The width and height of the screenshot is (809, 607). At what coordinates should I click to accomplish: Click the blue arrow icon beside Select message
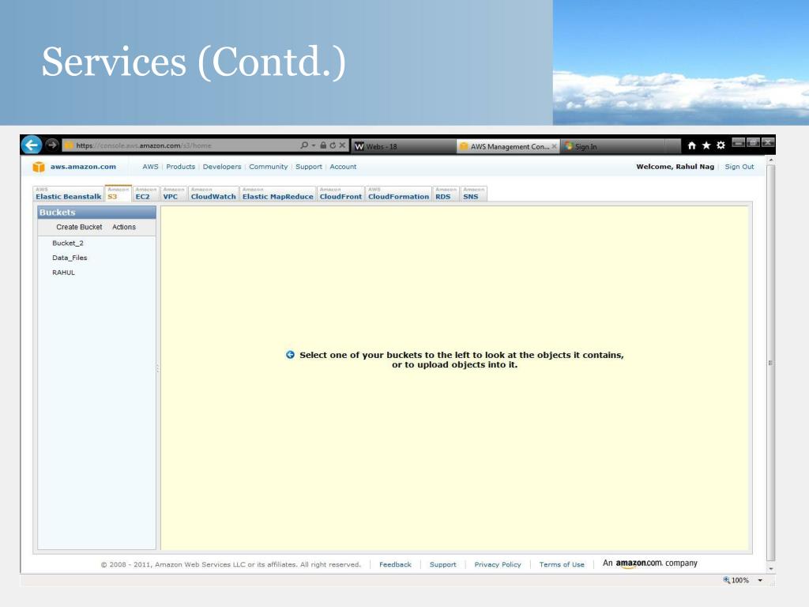pyautogui.click(x=290, y=355)
